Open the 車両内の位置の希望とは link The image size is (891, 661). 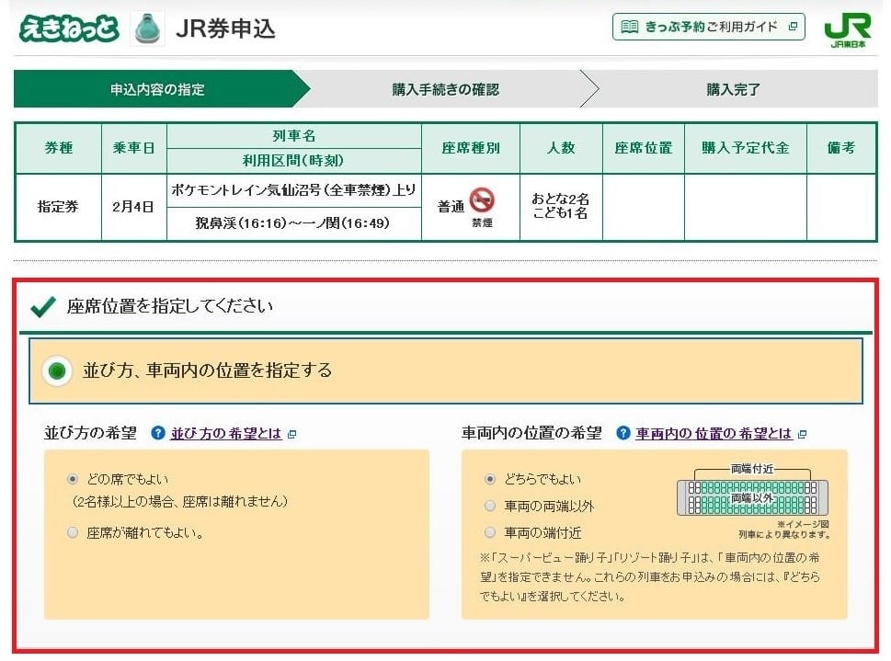(714, 434)
